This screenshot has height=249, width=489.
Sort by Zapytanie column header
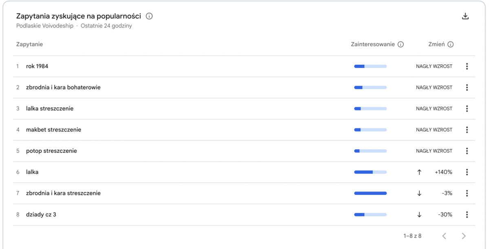(29, 44)
